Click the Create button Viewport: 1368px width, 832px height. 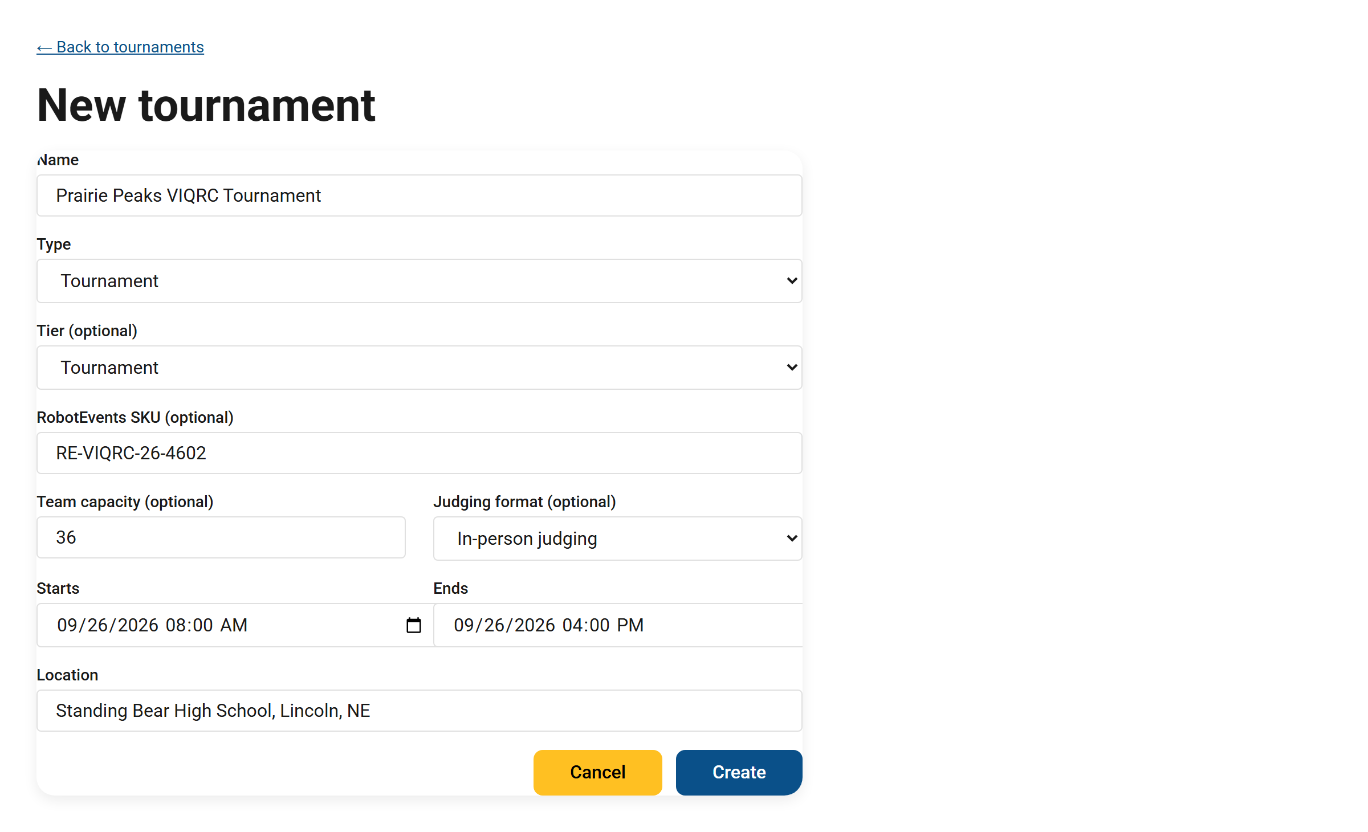(739, 772)
